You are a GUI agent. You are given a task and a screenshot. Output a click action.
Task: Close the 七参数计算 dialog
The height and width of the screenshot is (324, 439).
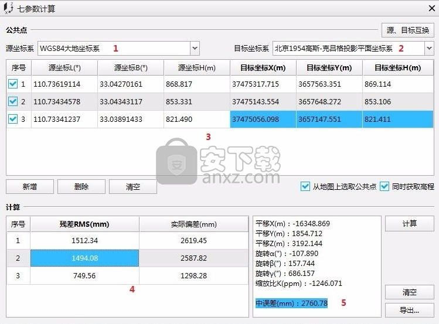tap(432, 8)
